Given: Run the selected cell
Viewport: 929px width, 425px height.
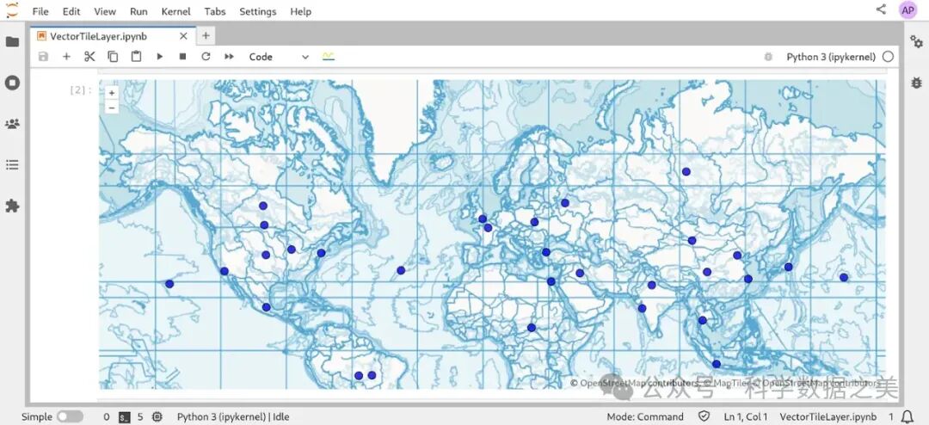Looking at the screenshot, I should click(159, 57).
